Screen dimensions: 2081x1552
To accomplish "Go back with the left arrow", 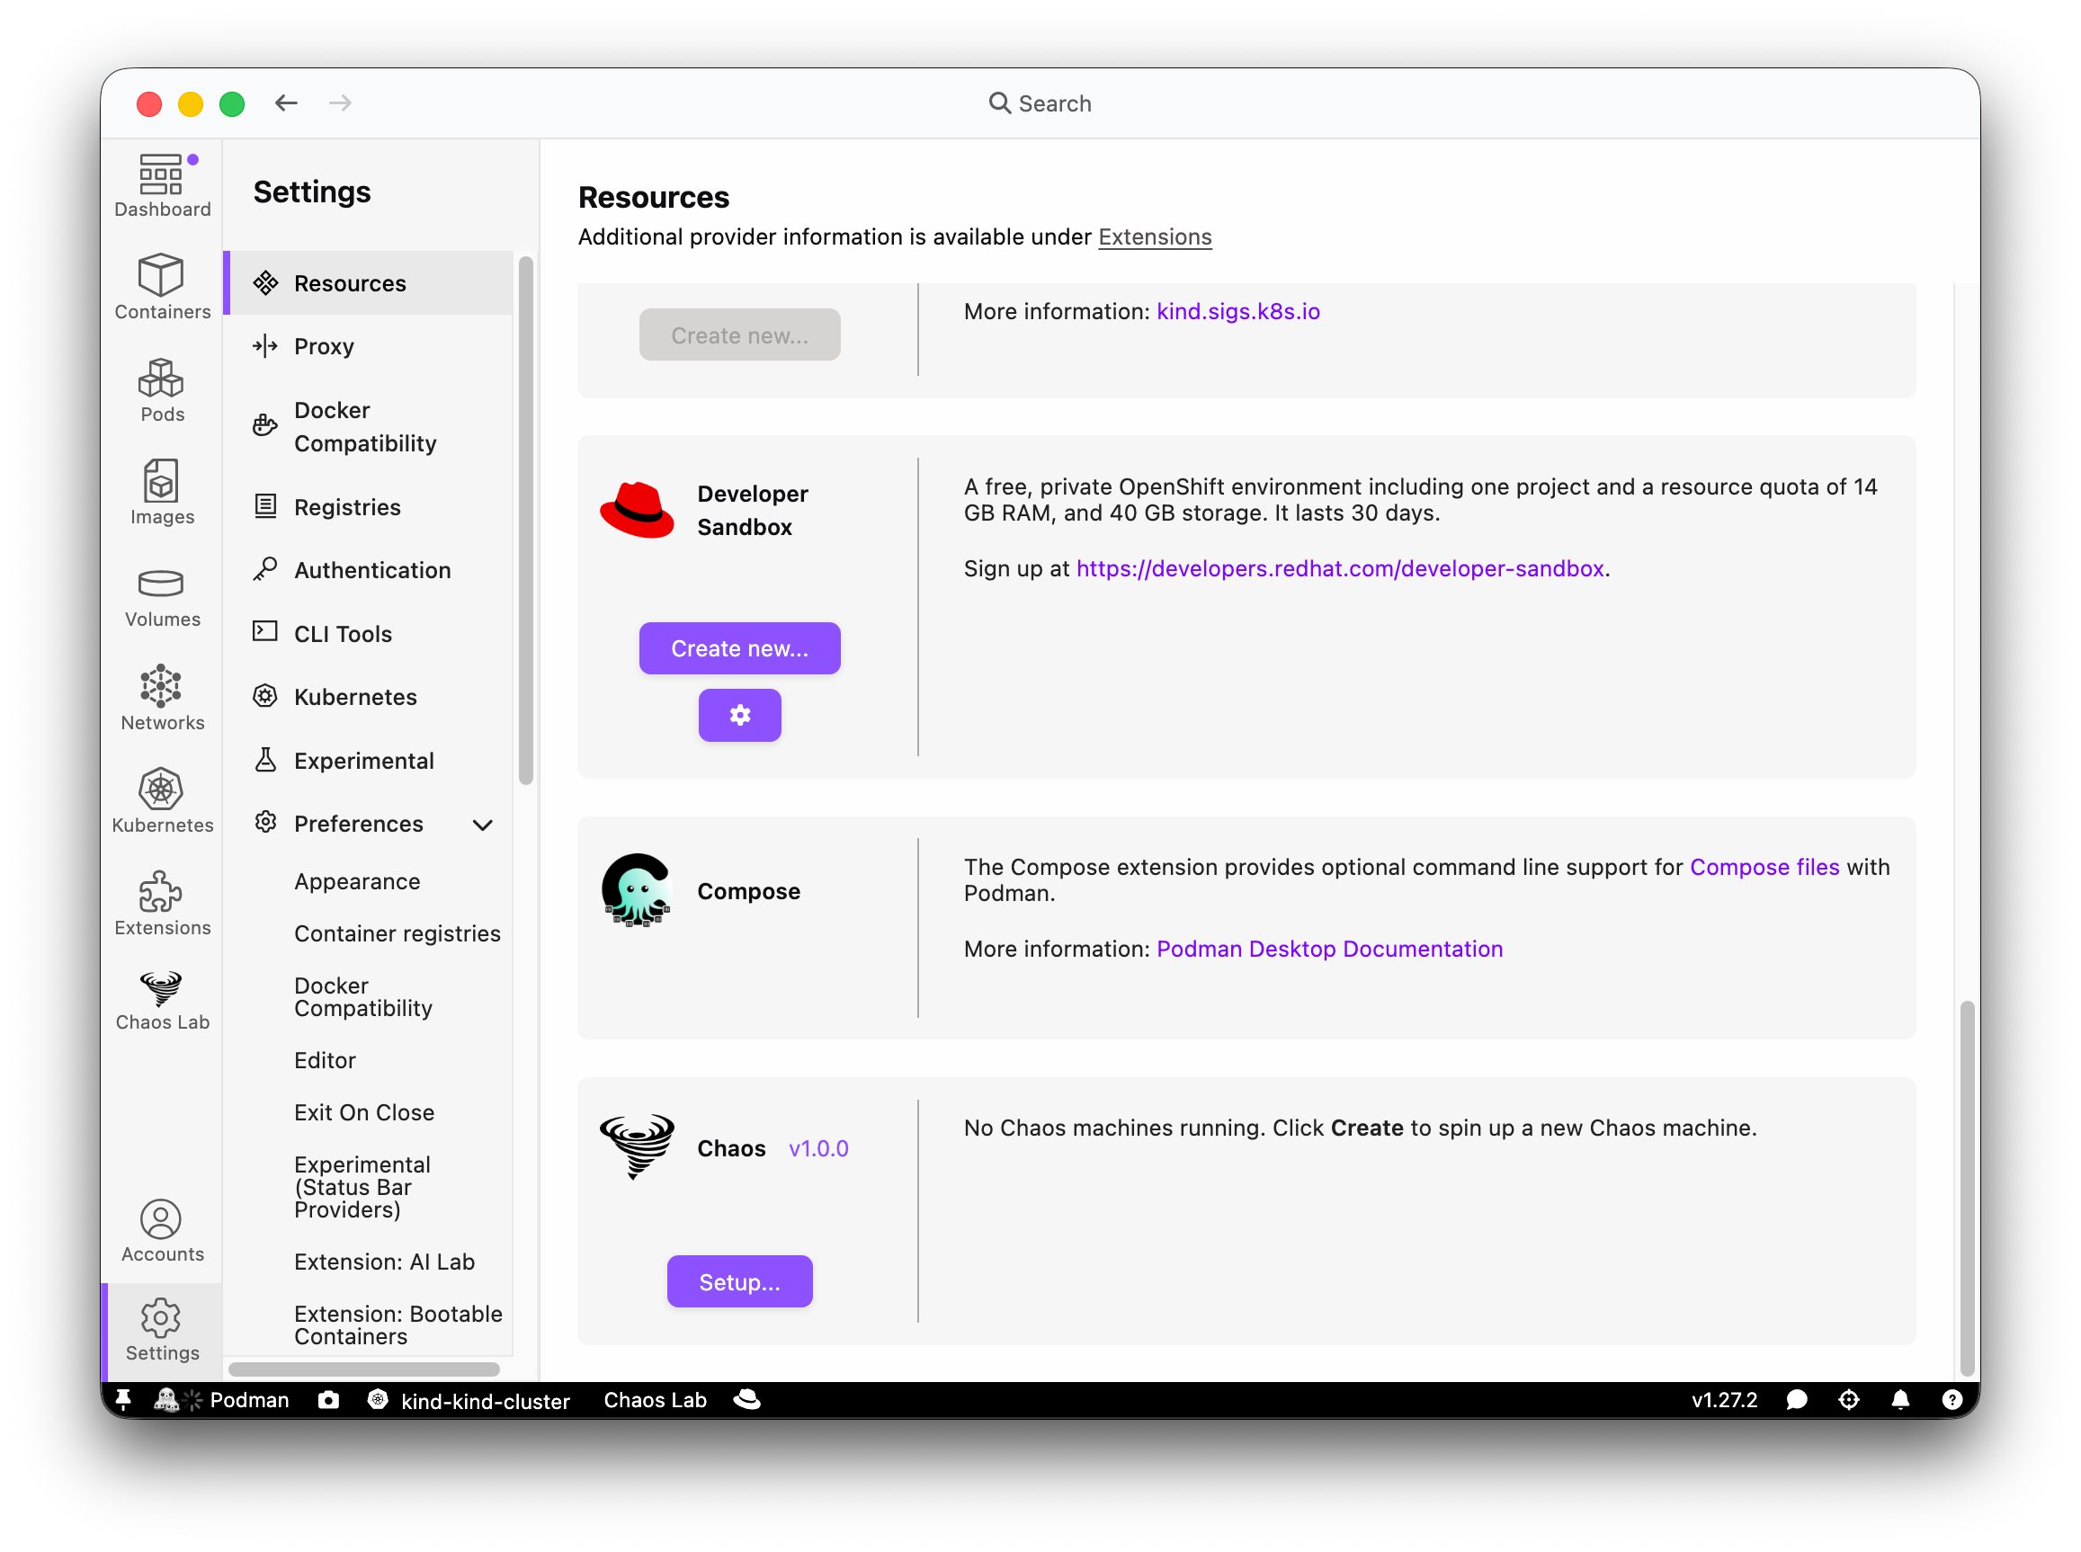I will click(x=287, y=103).
